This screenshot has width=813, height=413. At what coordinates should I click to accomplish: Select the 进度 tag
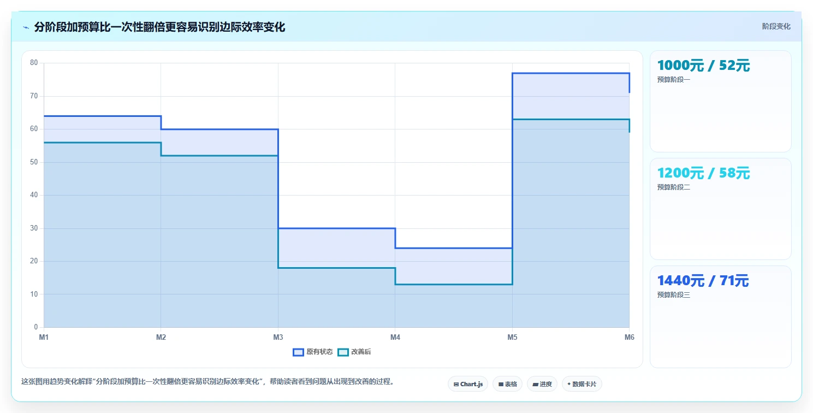[542, 384]
